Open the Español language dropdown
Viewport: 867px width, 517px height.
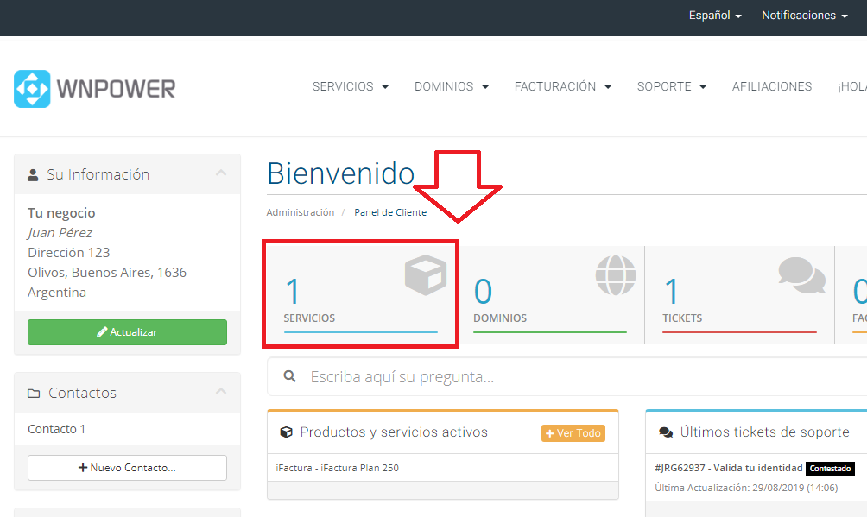point(715,16)
